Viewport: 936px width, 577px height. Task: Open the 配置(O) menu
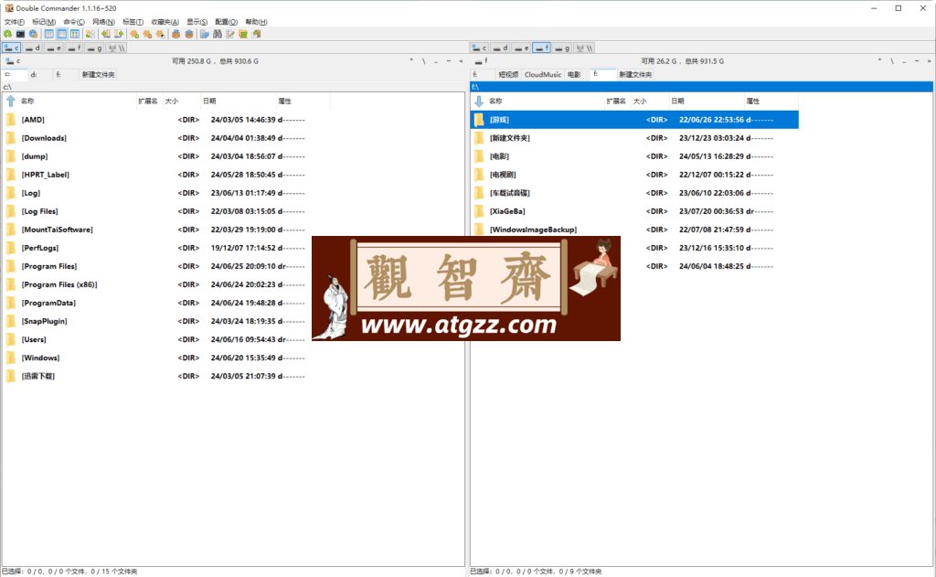(227, 22)
